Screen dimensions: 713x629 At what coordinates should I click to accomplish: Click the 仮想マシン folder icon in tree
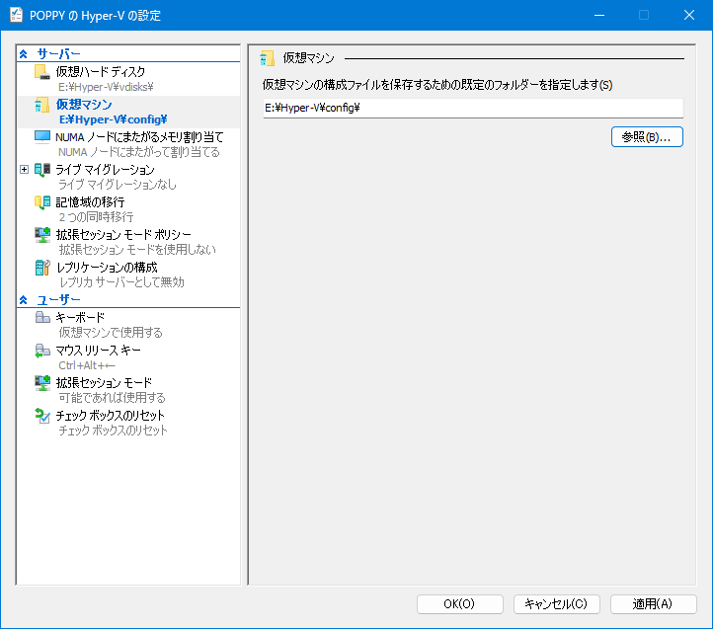42,105
